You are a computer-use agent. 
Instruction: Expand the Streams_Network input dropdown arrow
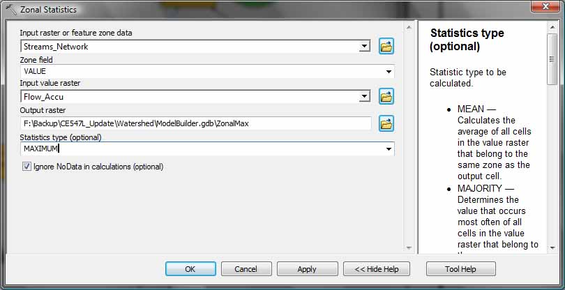(365, 46)
